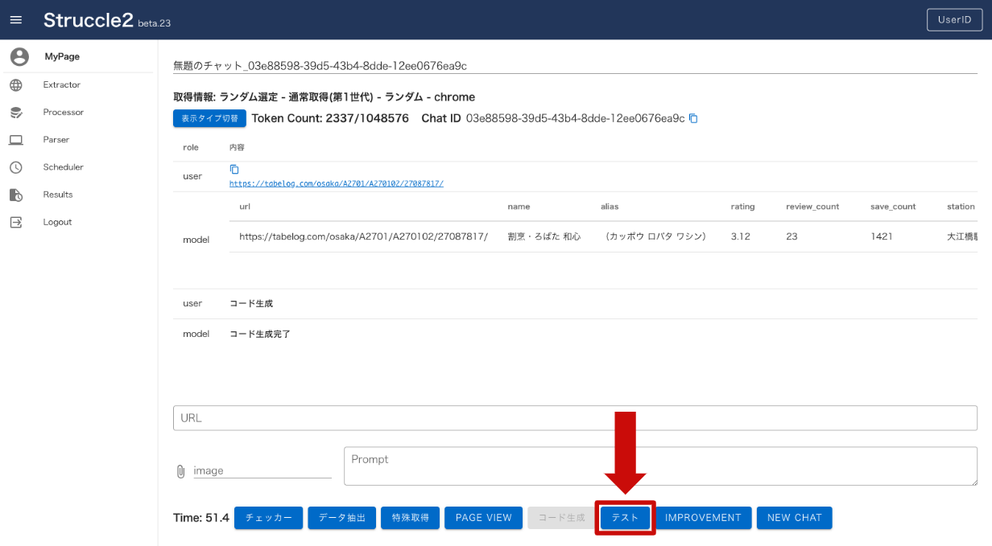Click the UserID button in the header

coord(954,19)
